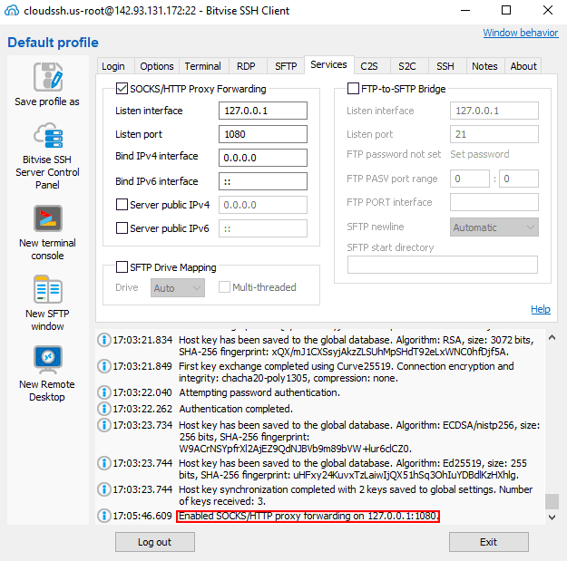
Task: Click the Exit button
Action: point(489,542)
